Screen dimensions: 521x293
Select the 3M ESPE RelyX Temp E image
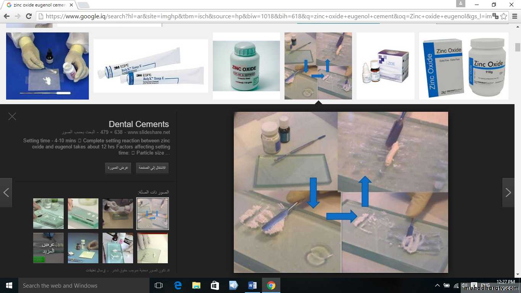151,66
